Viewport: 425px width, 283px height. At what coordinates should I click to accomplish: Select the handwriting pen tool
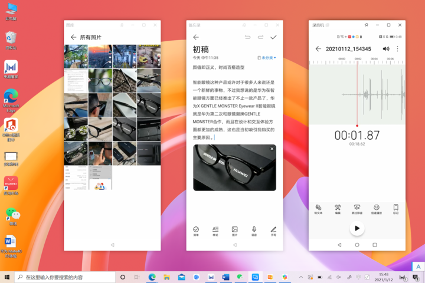(273, 231)
